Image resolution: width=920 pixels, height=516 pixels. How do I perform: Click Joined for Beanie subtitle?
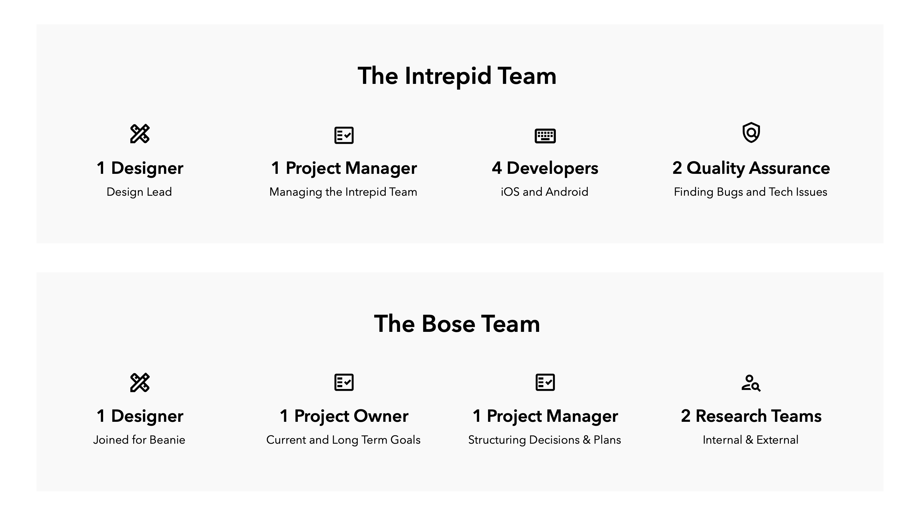139,440
